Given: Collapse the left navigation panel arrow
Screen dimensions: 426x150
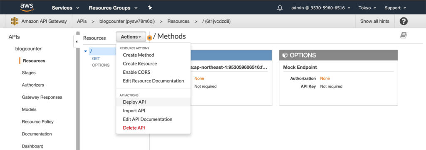Looking at the screenshot, I should (x=77, y=42).
